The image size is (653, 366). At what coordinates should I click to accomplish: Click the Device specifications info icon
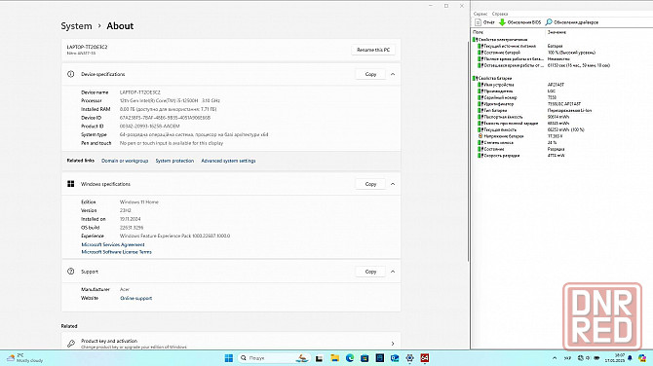pyautogui.click(x=71, y=74)
